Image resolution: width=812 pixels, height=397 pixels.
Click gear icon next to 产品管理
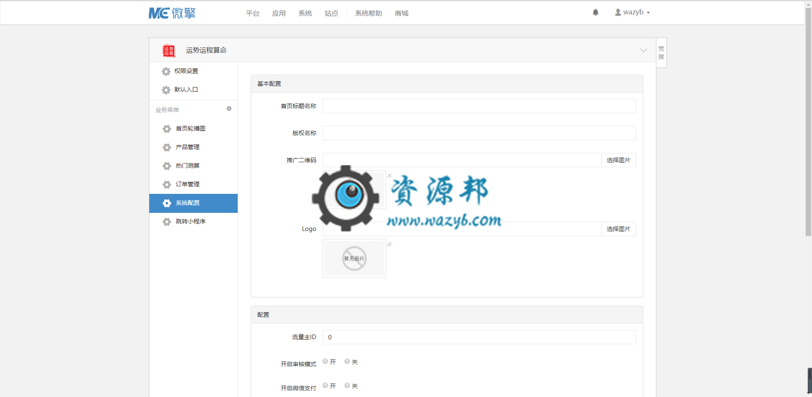(167, 147)
